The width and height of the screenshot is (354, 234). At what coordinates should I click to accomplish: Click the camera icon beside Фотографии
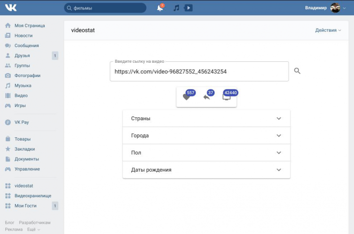tap(8, 76)
